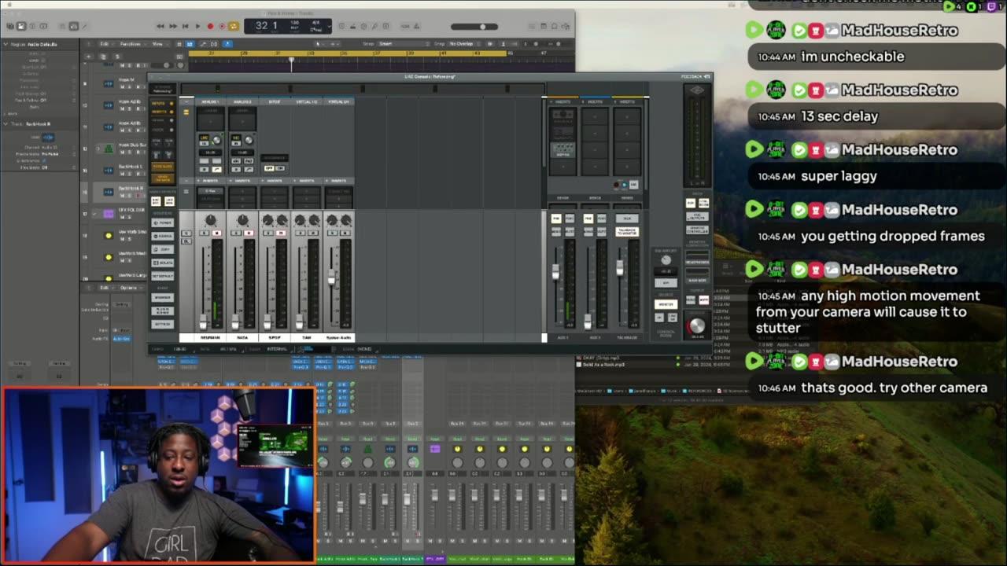Viewport: 1007px width, 566px height.
Task: Open the SETTINGS button in UAD Console sidebar
Action: [x=162, y=324]
